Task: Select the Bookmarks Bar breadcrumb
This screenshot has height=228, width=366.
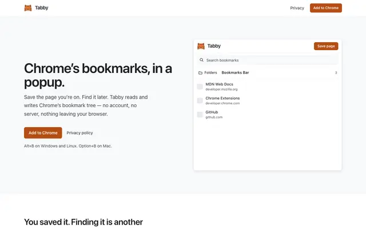Action: click(235, 72)
